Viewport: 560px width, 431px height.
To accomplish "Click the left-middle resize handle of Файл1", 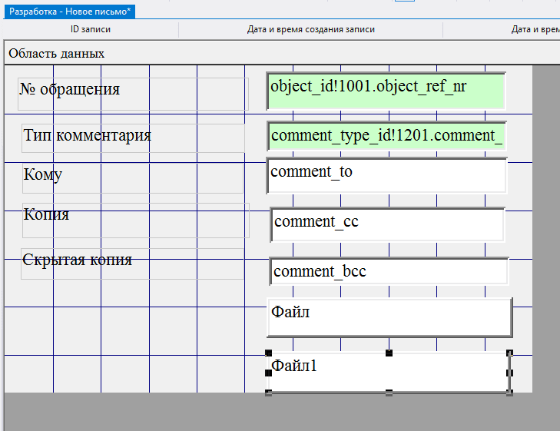I will (269, 373).
